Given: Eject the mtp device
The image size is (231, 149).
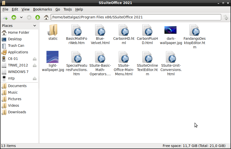Looking at the screenshot, I should tap(35, 79).
